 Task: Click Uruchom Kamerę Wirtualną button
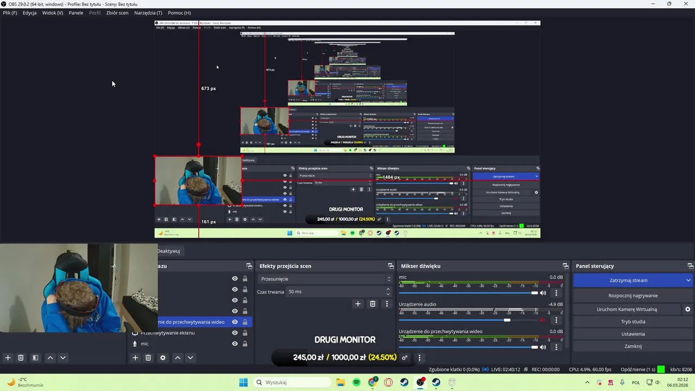[627, 310]
